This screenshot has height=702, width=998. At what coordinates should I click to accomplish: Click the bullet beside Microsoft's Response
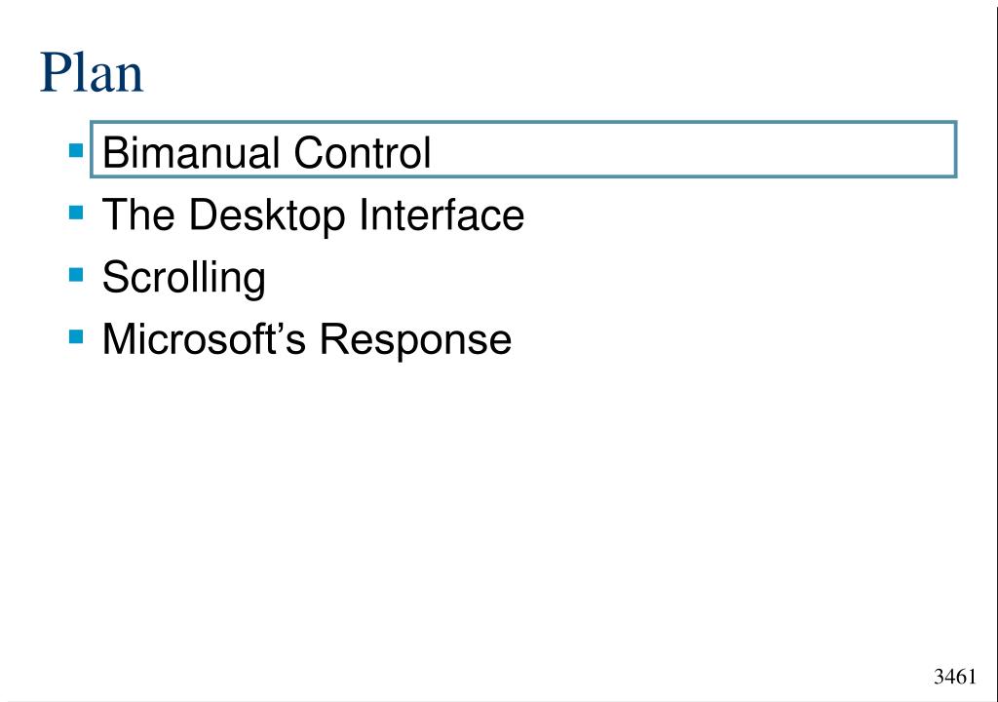point(76,336)
